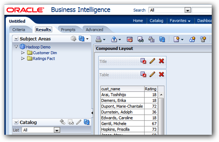Click the Print toolbar icon
219x142 pixels.
[x=99, y=39]
